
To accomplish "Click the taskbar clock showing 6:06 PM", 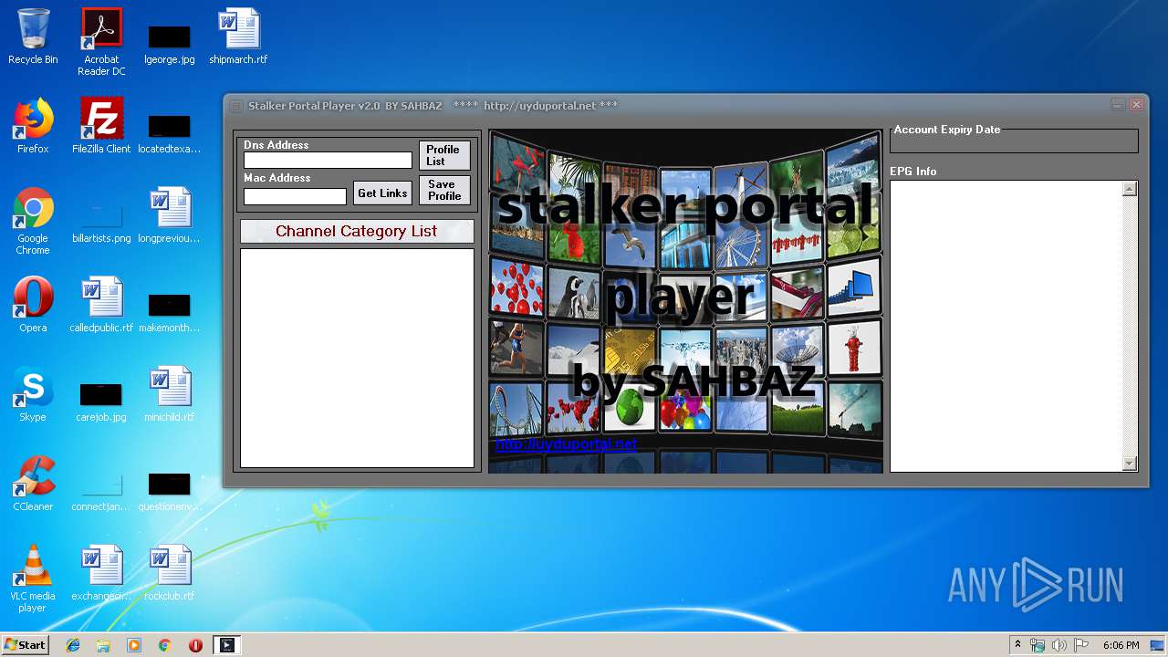I will pyautogui.click(x=1121, y=645).
